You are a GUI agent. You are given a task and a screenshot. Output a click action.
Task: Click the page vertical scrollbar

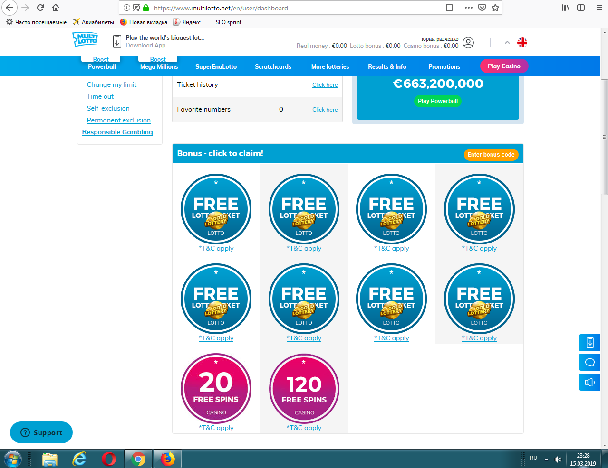point(604,138)
